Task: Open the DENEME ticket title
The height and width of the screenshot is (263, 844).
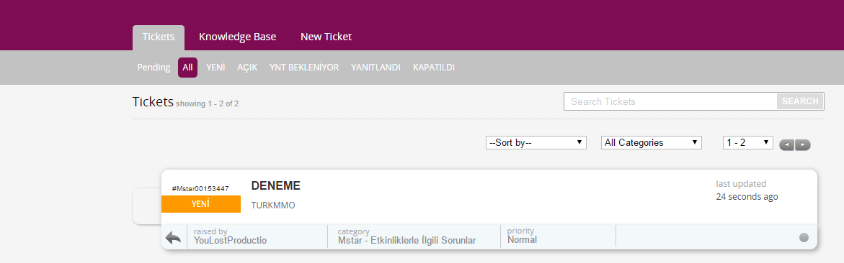Action: [275, 185]
